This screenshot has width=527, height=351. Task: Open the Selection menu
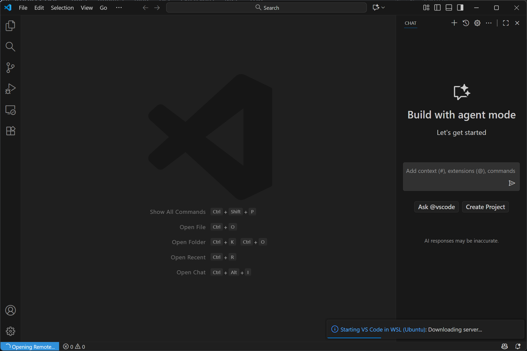(x=62, y=8)
